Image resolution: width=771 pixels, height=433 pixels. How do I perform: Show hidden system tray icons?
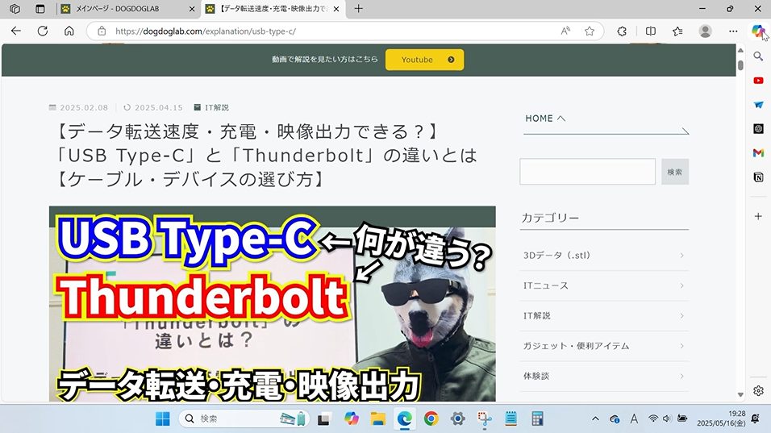(595, 418)
